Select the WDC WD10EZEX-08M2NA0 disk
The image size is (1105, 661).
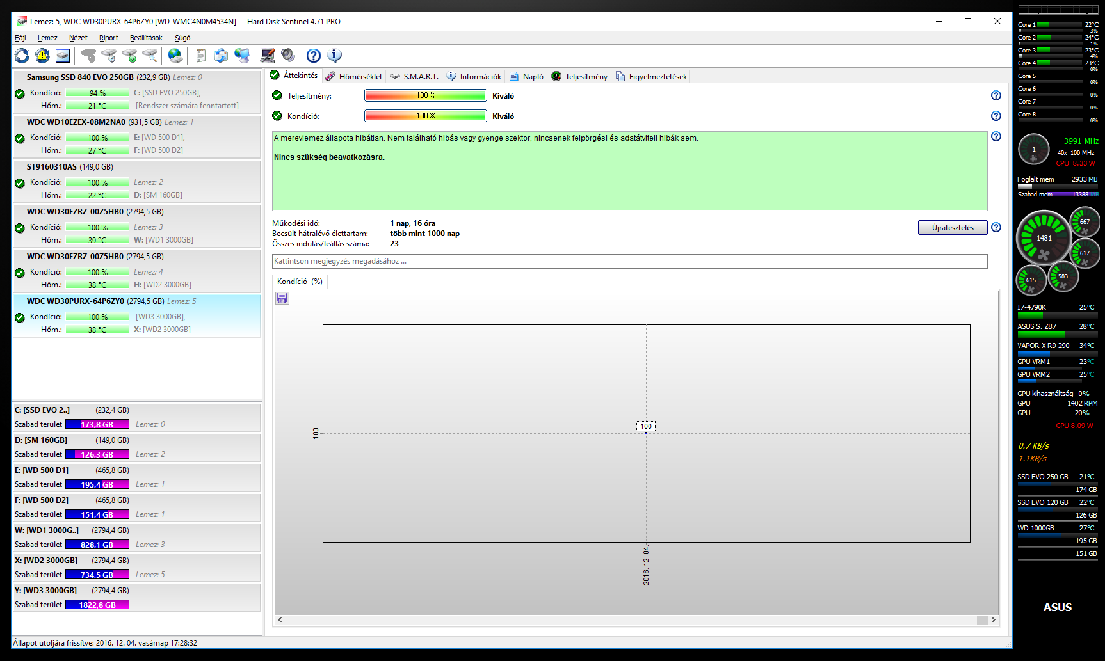[136, 136]
